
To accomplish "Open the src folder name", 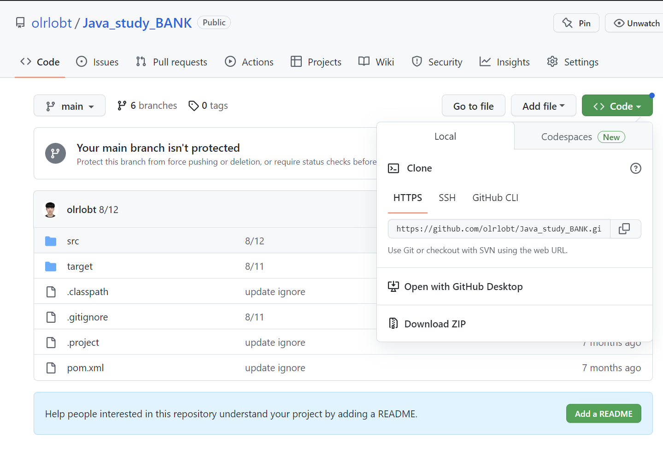I will (73, 241).
